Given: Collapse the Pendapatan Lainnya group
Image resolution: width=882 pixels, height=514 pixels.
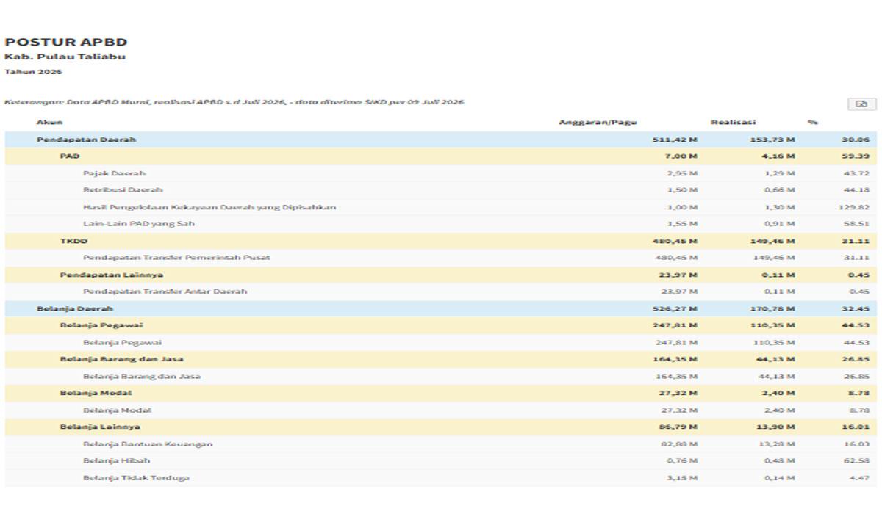Looking at the screenshot, I should point(441,275).
